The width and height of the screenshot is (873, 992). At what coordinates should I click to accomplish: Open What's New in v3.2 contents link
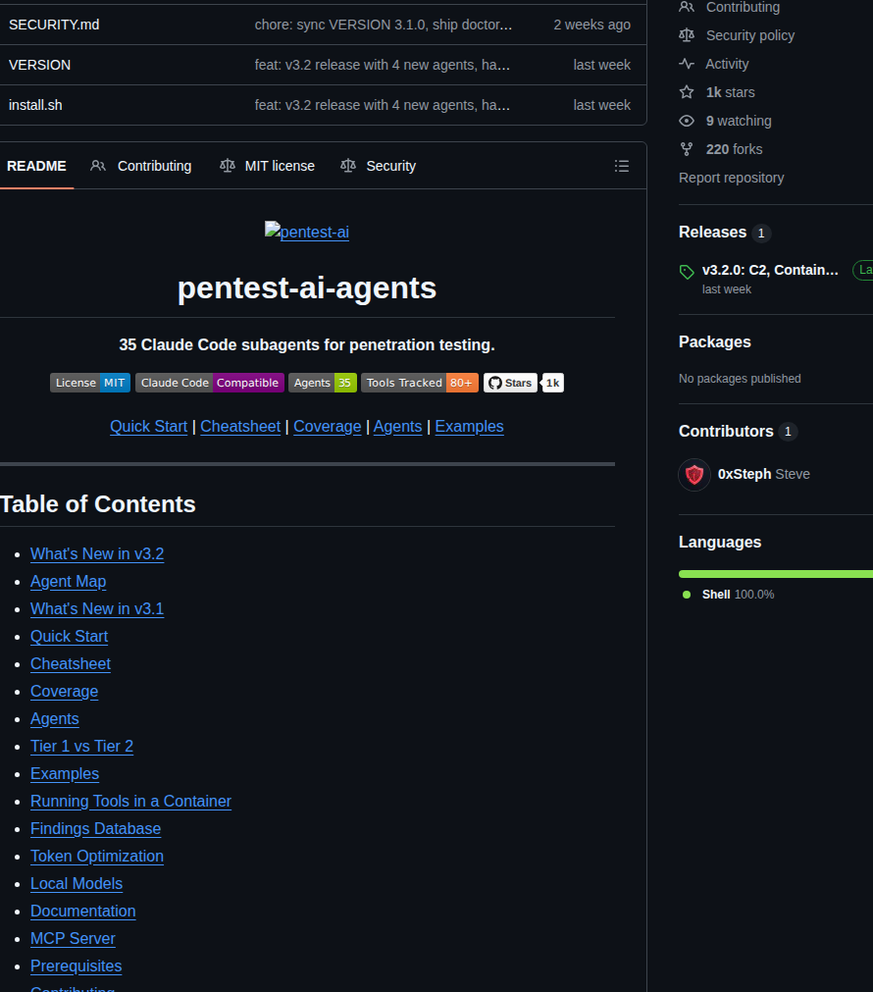97,553
